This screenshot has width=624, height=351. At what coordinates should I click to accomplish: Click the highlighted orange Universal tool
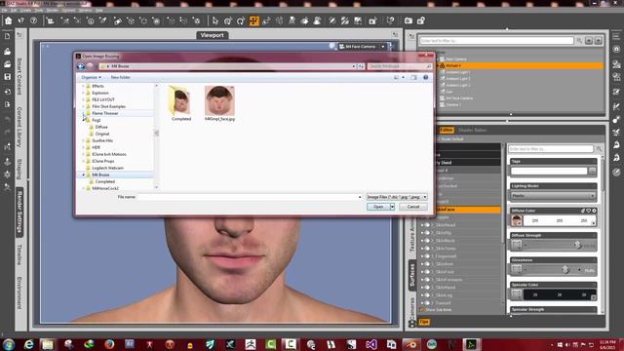(x=253, y=20)
